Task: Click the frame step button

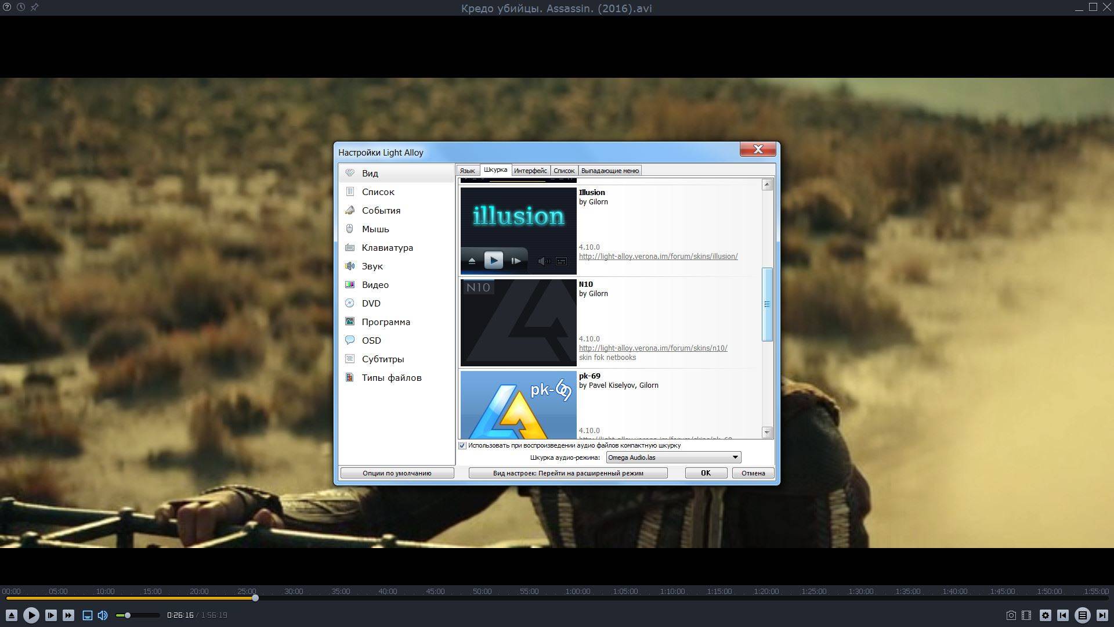Action: coord(50,615)
